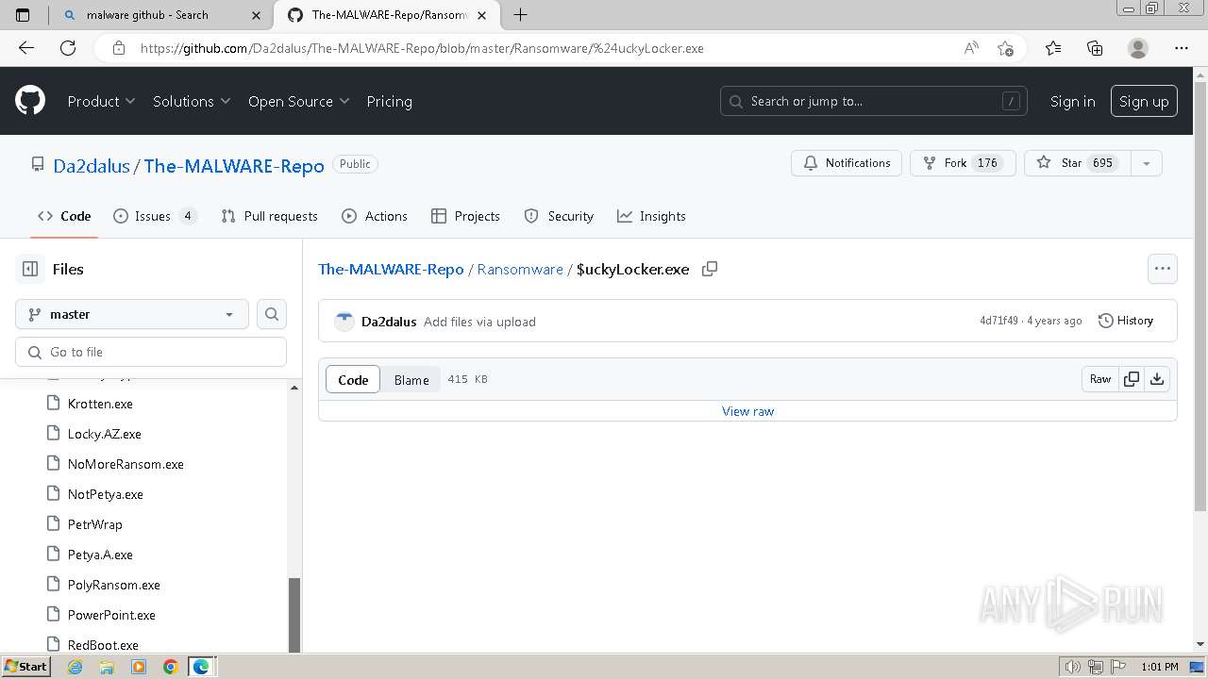
Task: Download raw file icon button
Action: click(x=1157, y=379)
